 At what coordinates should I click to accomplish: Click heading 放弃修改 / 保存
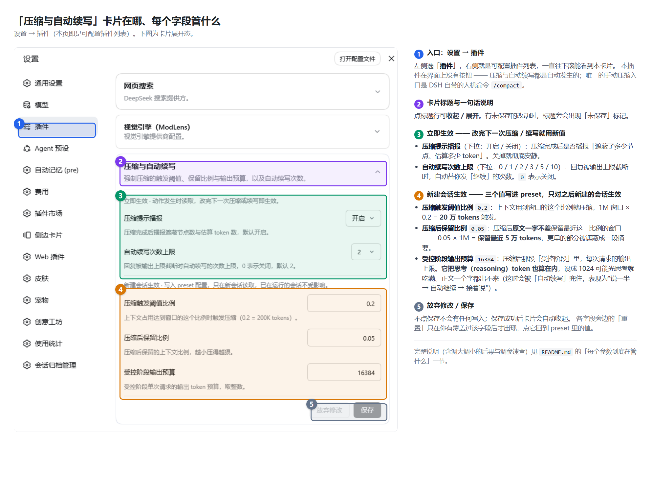450,306
